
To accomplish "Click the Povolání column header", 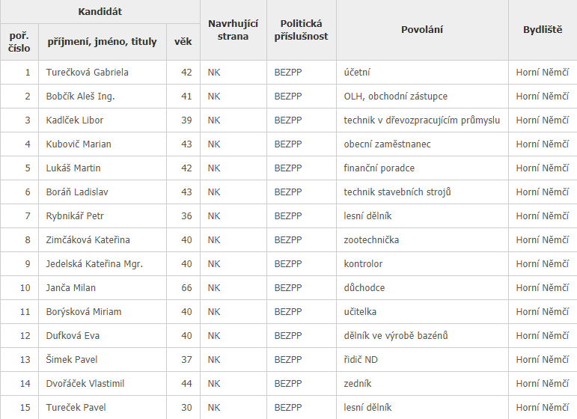I will [422, 30].
